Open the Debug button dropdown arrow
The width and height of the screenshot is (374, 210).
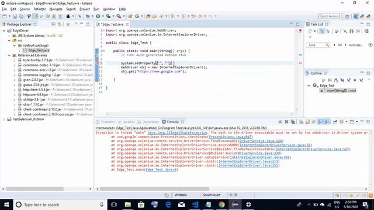coord(92,16)
